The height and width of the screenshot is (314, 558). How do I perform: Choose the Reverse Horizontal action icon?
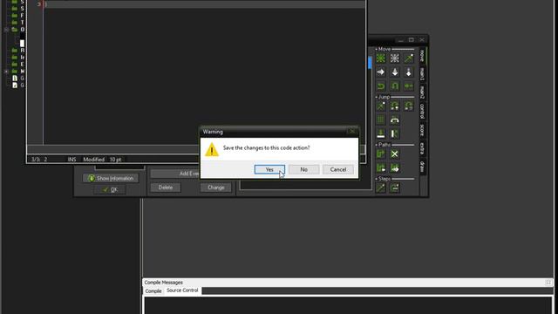coord(381,85)
